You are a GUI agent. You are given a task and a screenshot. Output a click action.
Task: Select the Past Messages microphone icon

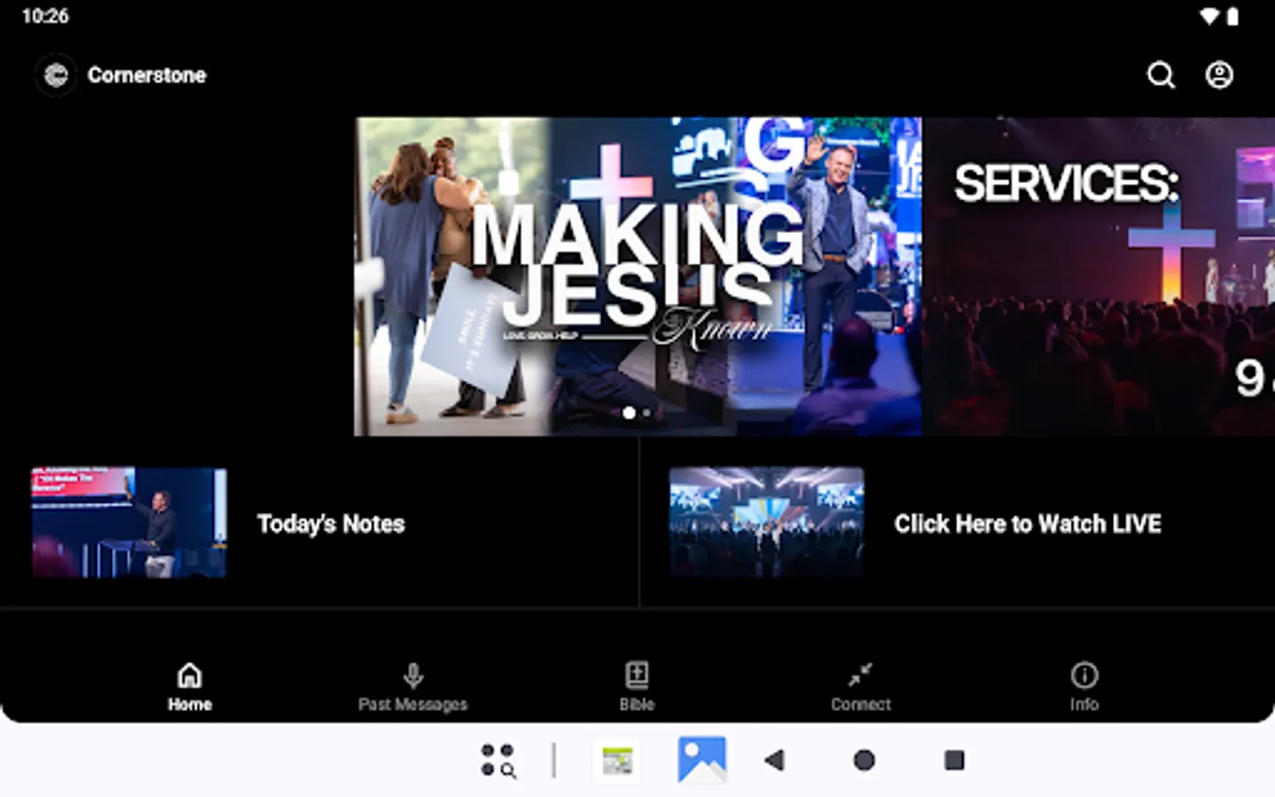coord(413,675)
